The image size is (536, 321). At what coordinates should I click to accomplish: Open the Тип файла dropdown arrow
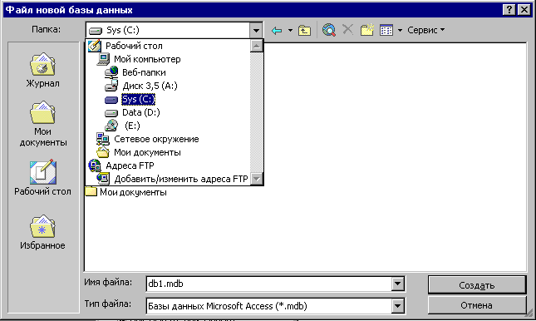[x=397, y=306]
